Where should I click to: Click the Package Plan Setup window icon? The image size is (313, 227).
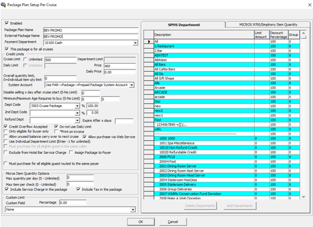(3, 4)
